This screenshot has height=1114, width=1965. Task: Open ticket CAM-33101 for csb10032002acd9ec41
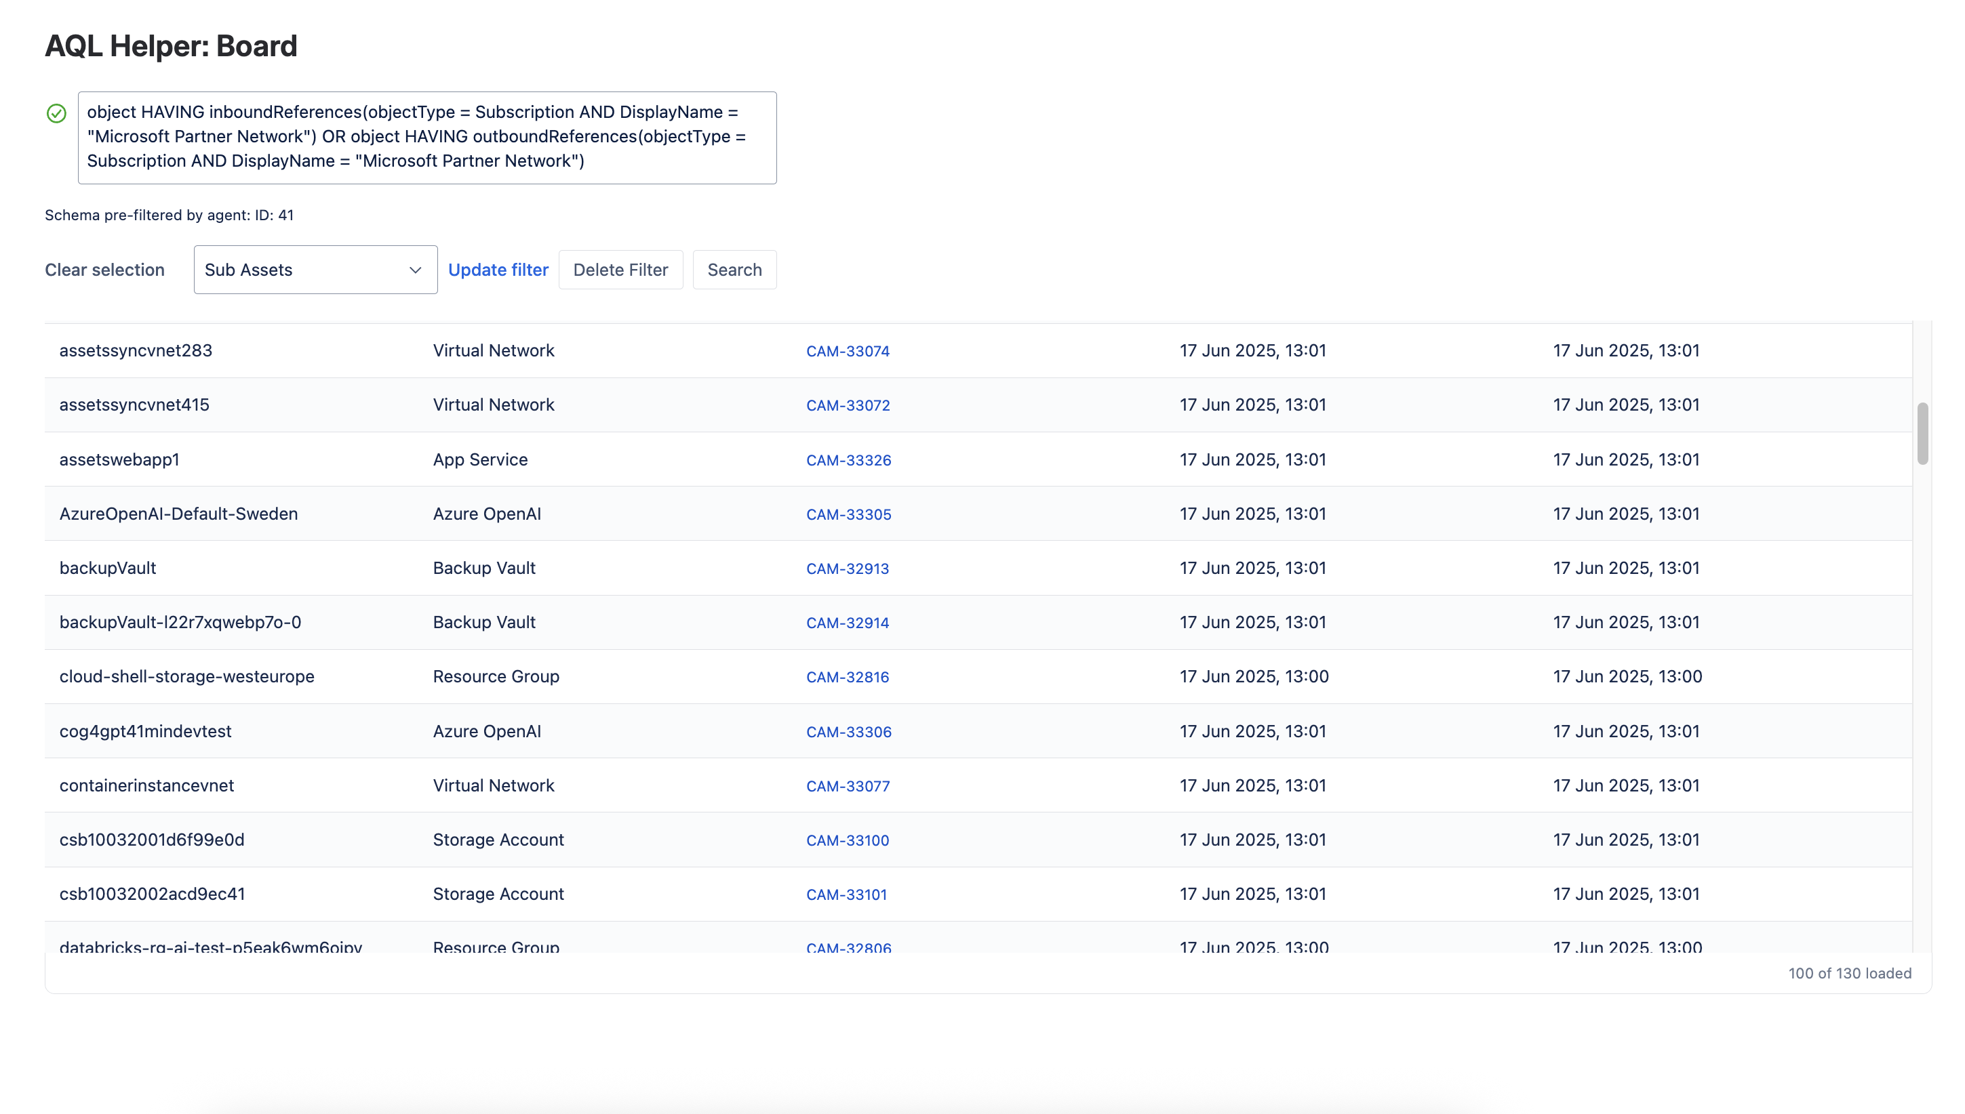(x=847, y=894)
